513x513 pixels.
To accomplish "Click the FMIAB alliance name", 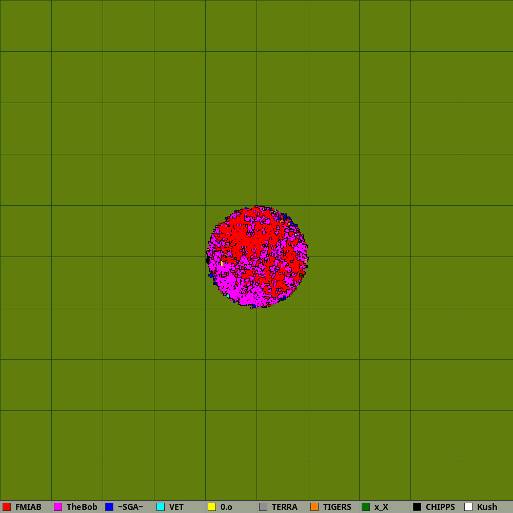I will (28, 507).
